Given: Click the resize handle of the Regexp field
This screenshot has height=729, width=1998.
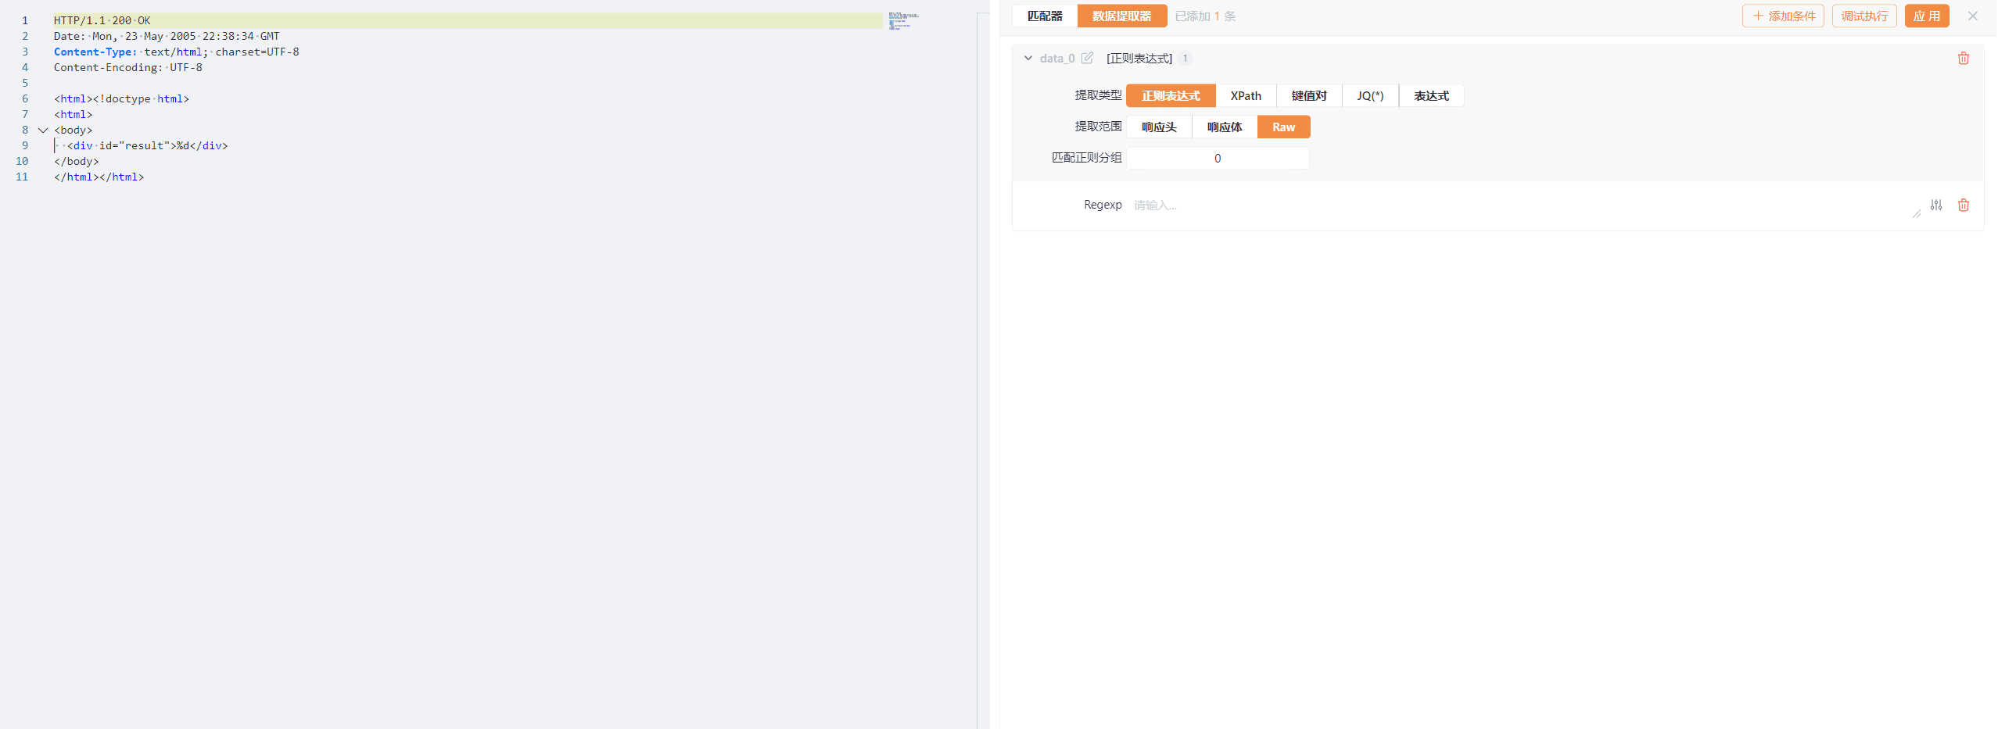Looking at the screenshot, I should [x=1916, y=213].
